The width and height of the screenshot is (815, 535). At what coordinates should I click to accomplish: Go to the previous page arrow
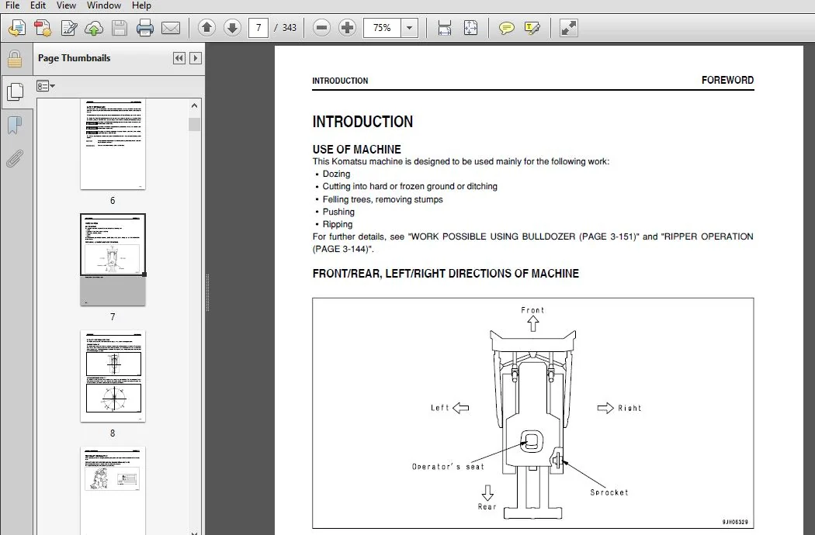pos(207,28)
